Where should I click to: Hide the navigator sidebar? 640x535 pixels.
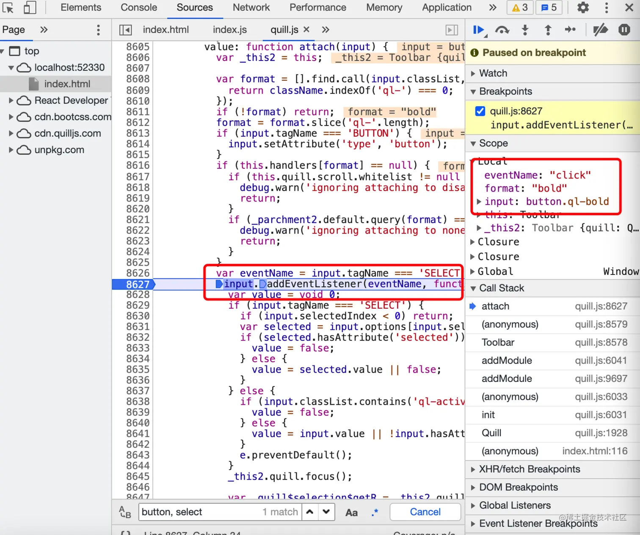125,30
